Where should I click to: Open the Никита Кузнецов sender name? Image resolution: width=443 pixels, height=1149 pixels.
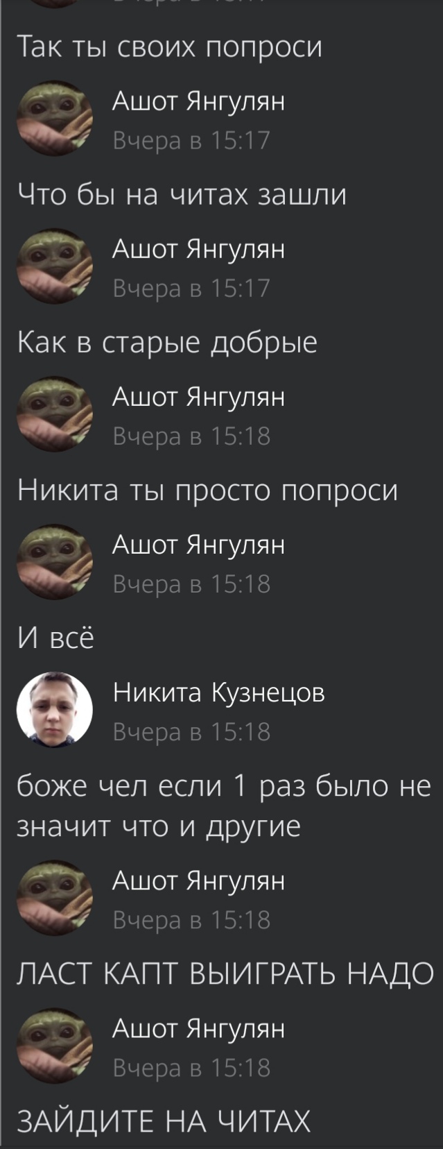coord(219,692)
